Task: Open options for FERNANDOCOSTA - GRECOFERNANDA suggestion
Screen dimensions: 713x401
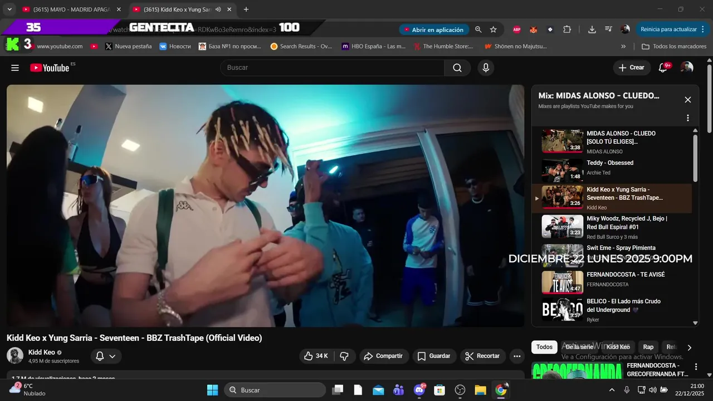Action: (696, 366)
